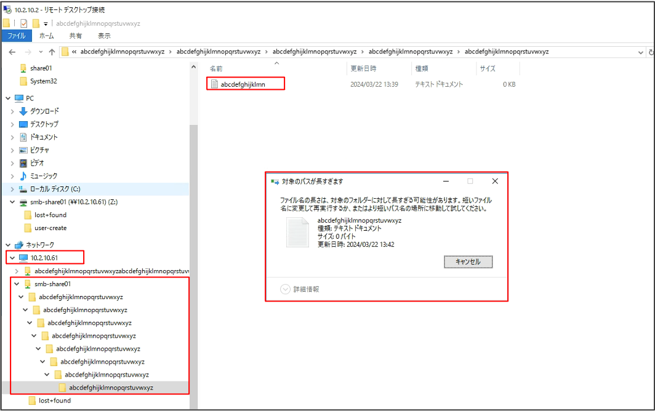Viewport: 655px width, 411px height.
Task: Open the ダウンロード folder in the tree
Action: click(44, 111)
